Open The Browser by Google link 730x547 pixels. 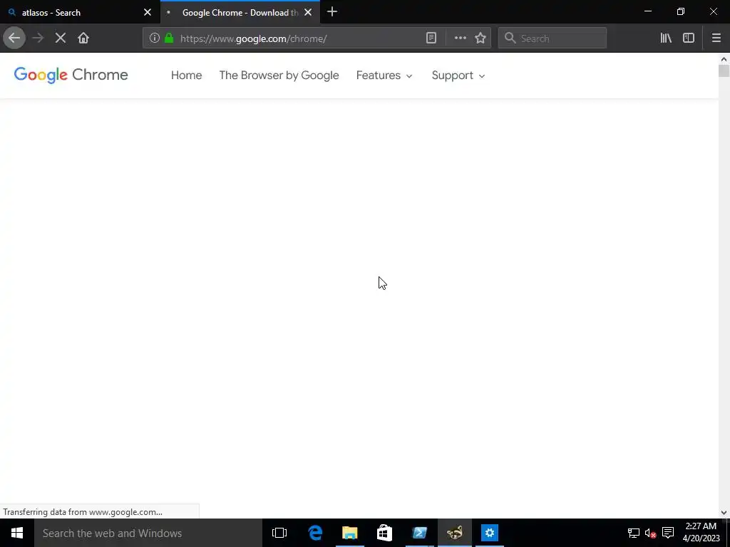(279, 75)
